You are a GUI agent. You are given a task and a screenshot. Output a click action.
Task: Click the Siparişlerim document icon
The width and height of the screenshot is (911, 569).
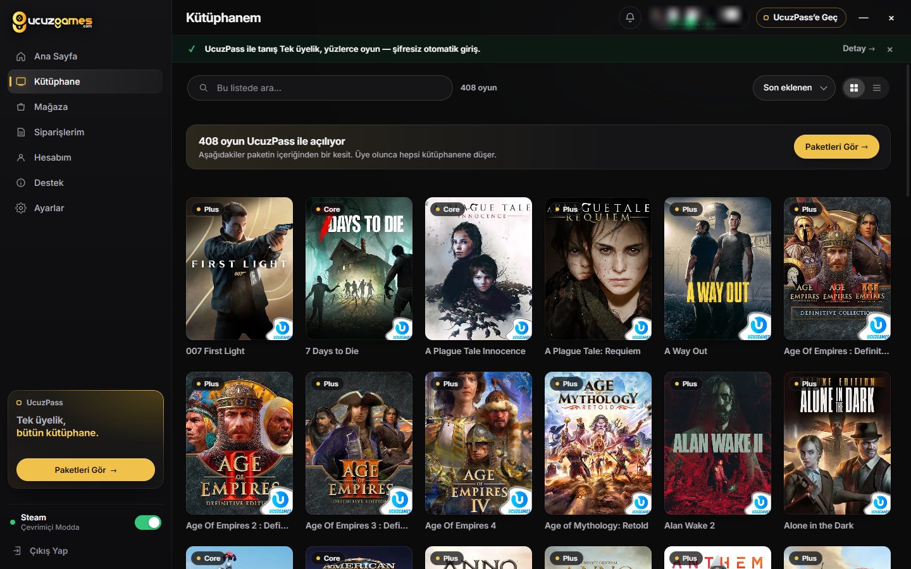click(x=21, y=132)
